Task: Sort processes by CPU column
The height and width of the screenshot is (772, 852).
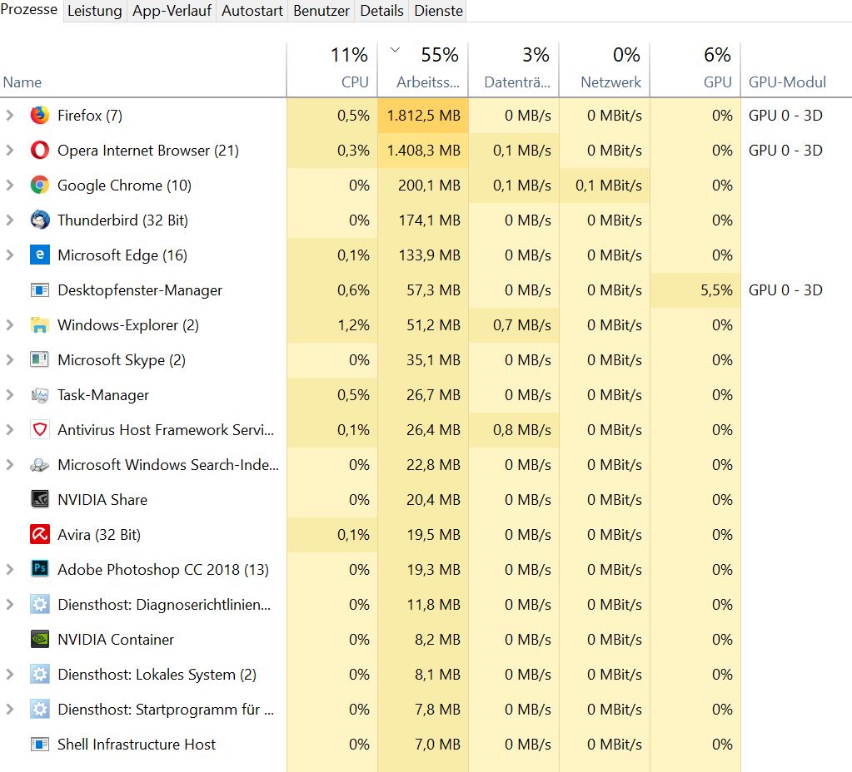Action: 332,70
